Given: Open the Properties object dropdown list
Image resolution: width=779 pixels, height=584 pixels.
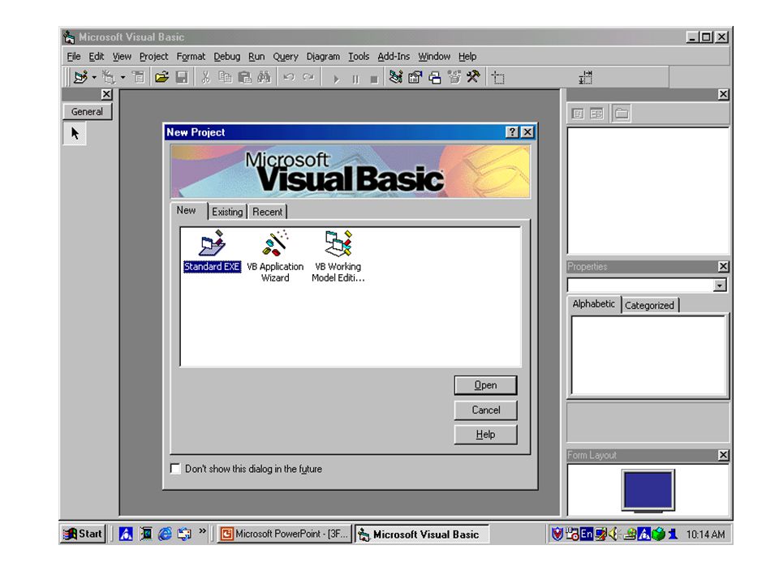Looking at the screenshot, I should coord(720,285).
